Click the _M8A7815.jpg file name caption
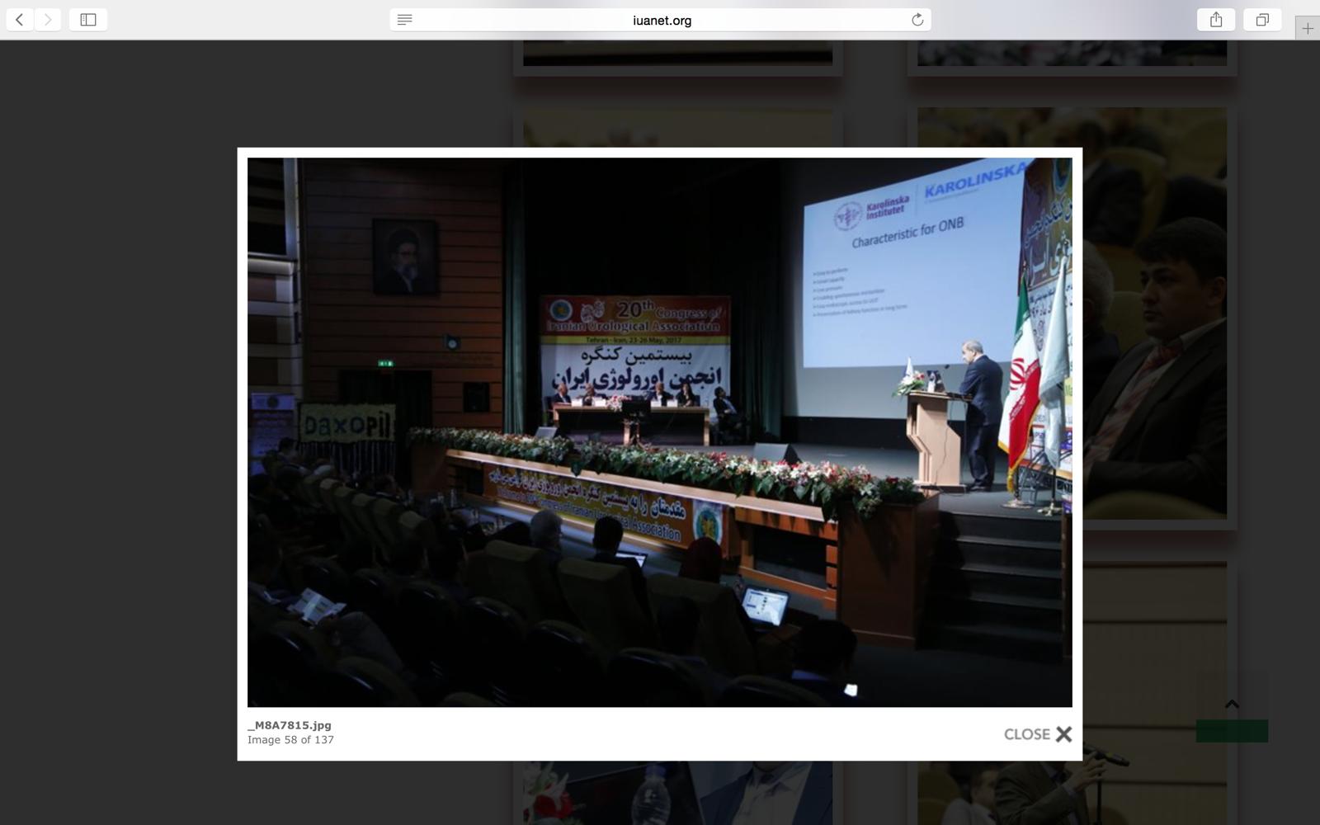This screenshot has width=1320, height=825. click(x=290, y=725)
